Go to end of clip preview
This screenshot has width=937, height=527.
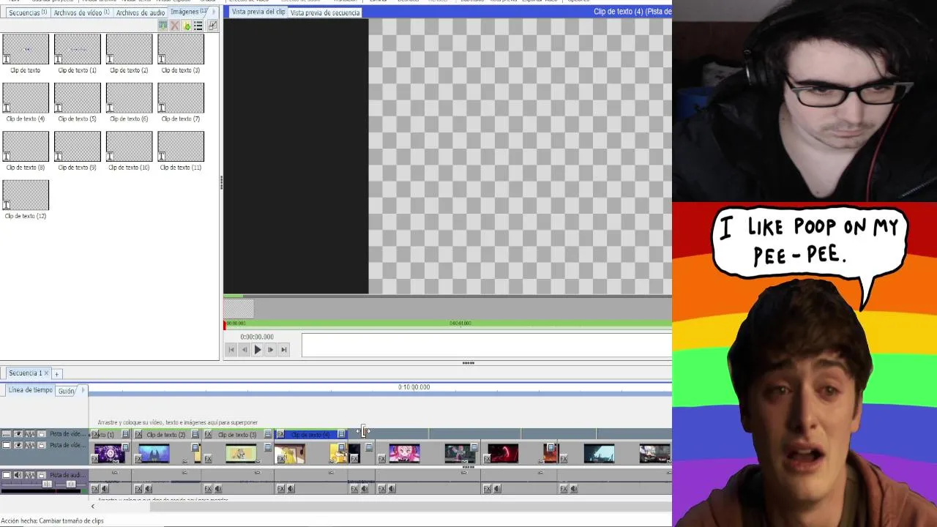click(x=284, y=350)
